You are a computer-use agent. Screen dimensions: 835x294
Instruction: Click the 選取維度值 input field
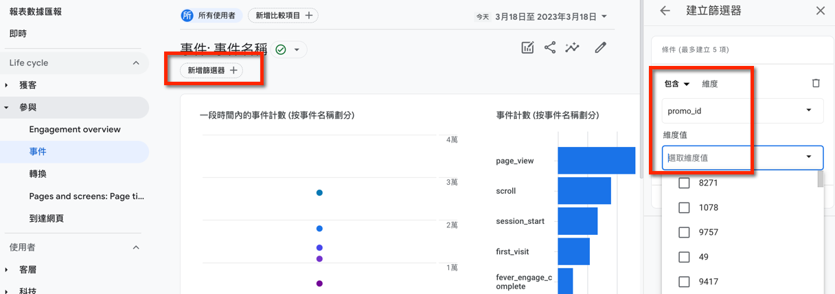[x=731, y=157]
